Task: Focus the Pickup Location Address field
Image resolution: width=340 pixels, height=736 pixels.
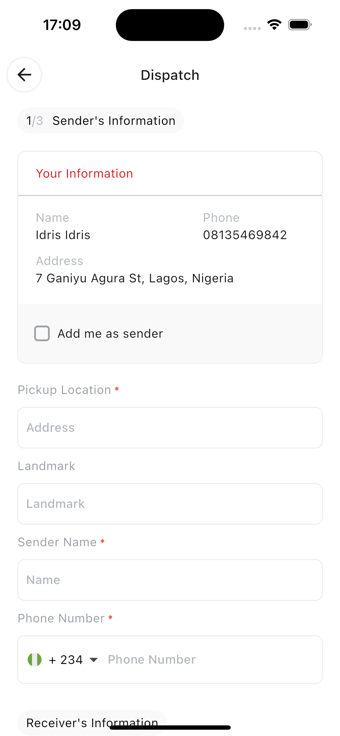Action: [x=170, y=428]
